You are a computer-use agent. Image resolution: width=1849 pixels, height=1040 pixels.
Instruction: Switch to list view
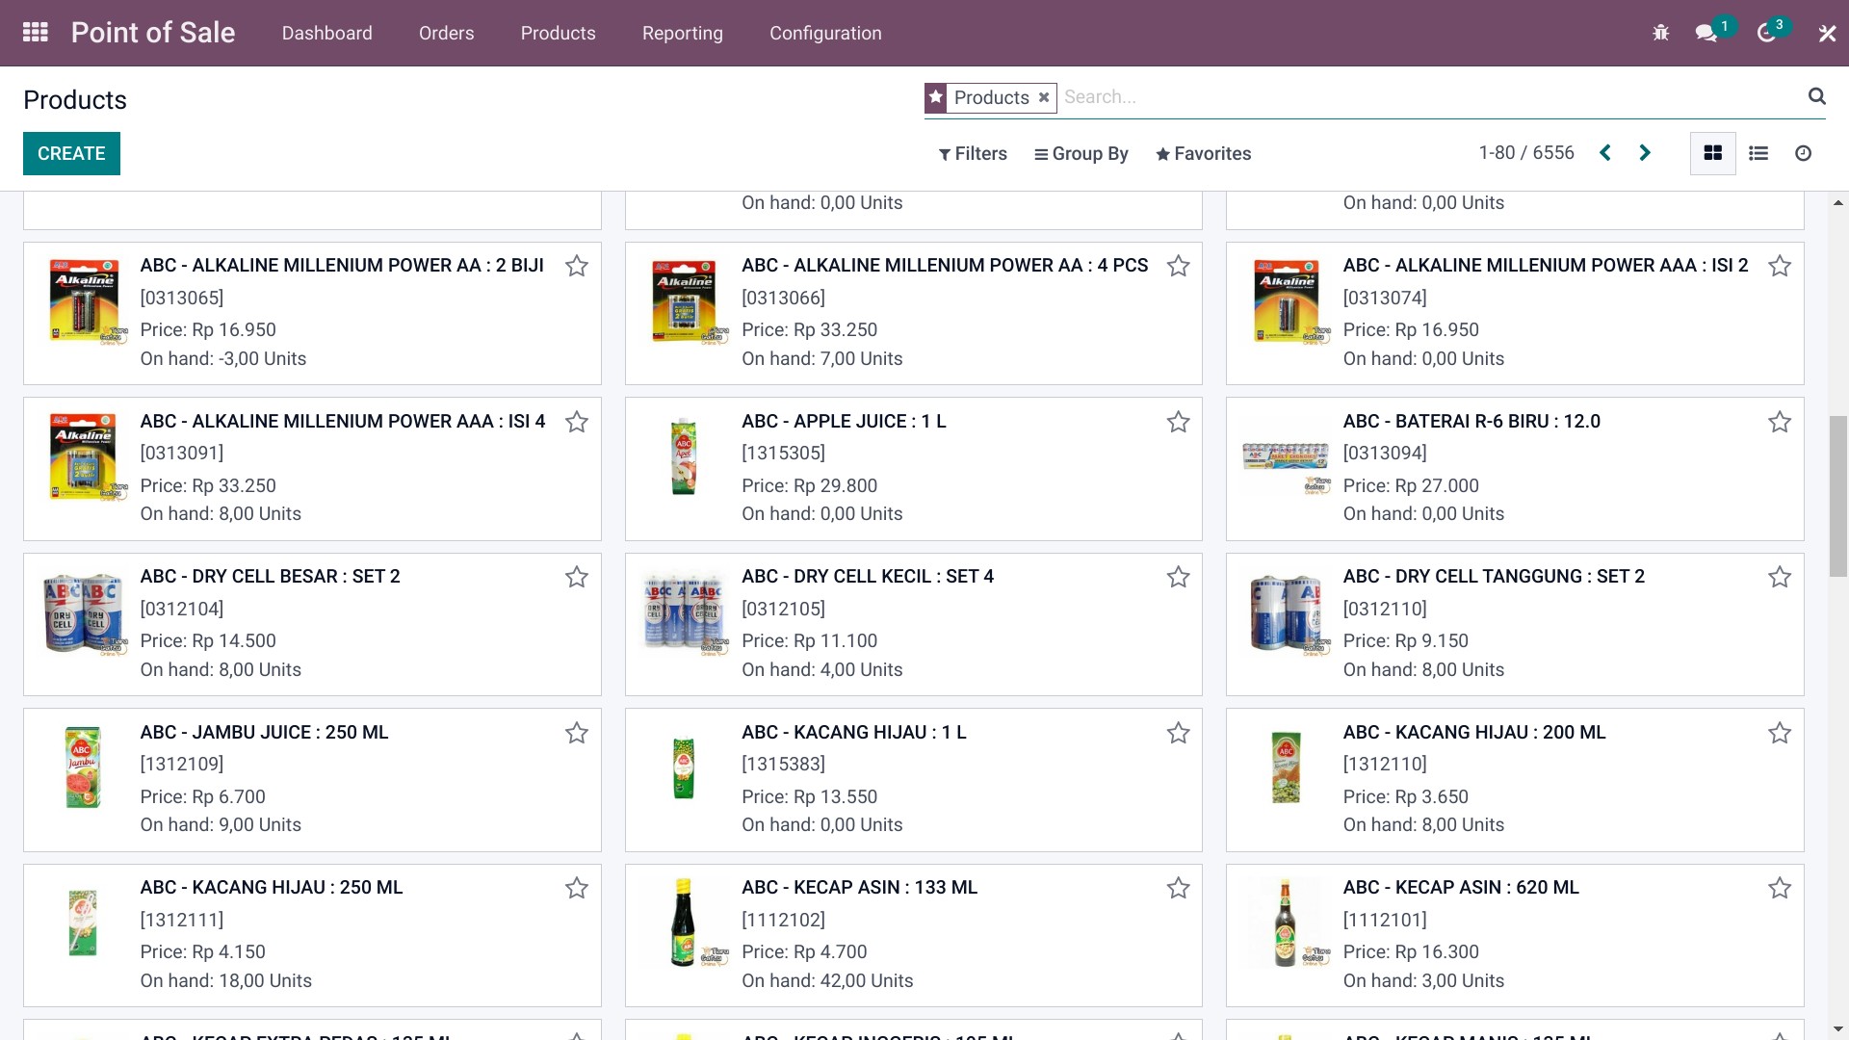(1758, 153)
